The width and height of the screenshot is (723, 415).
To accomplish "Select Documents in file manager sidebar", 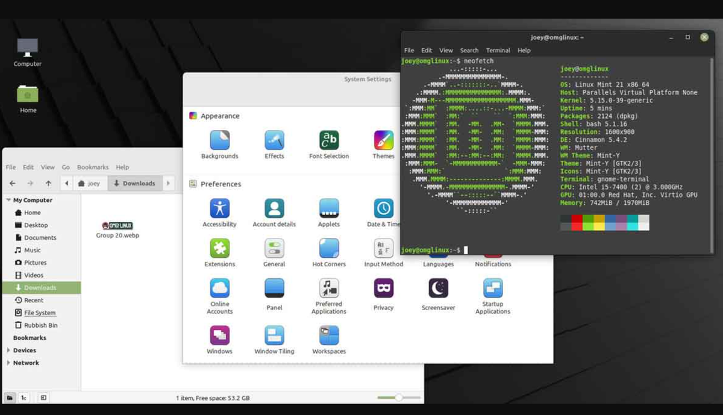I will tap(40, 238).
